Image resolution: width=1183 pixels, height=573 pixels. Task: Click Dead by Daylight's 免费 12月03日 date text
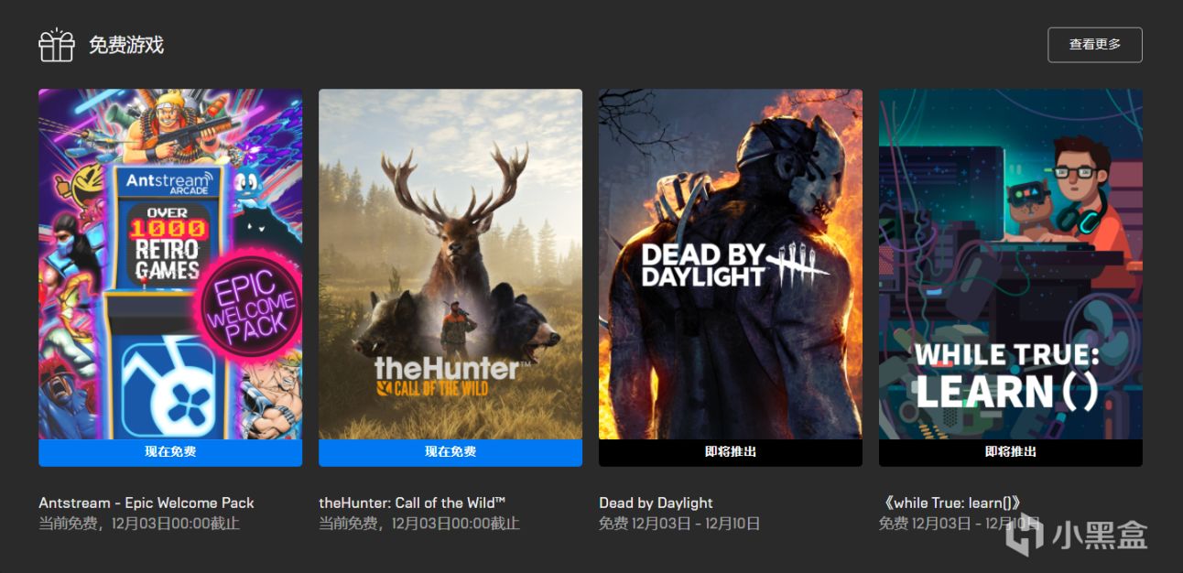point(679,524)
